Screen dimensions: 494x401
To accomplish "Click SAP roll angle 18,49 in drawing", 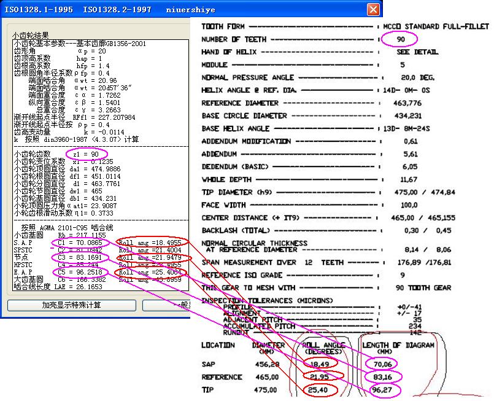I will [320, 364].
